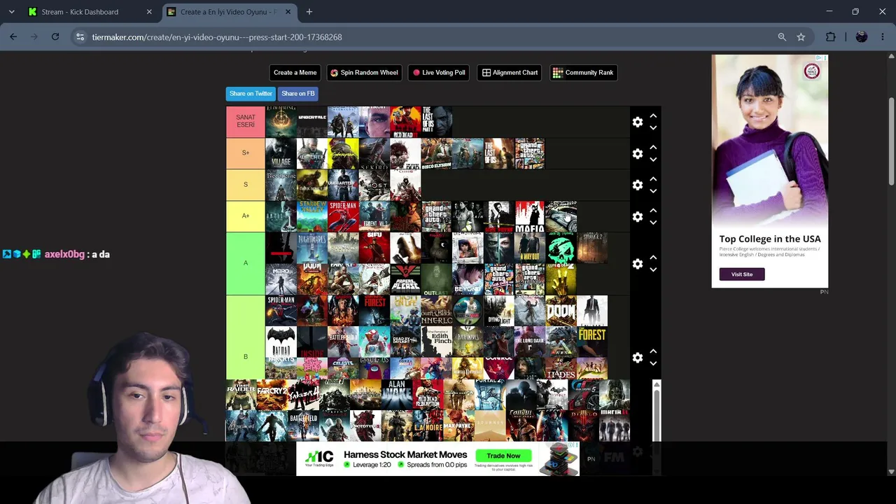Open settings gear for A tier
896x504 pixels.
tap(638, 263)
